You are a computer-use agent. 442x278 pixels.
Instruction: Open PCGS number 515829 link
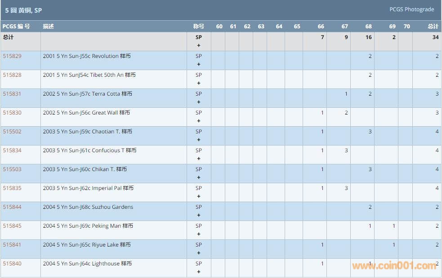pyautogui.click(x=12, y=56)
